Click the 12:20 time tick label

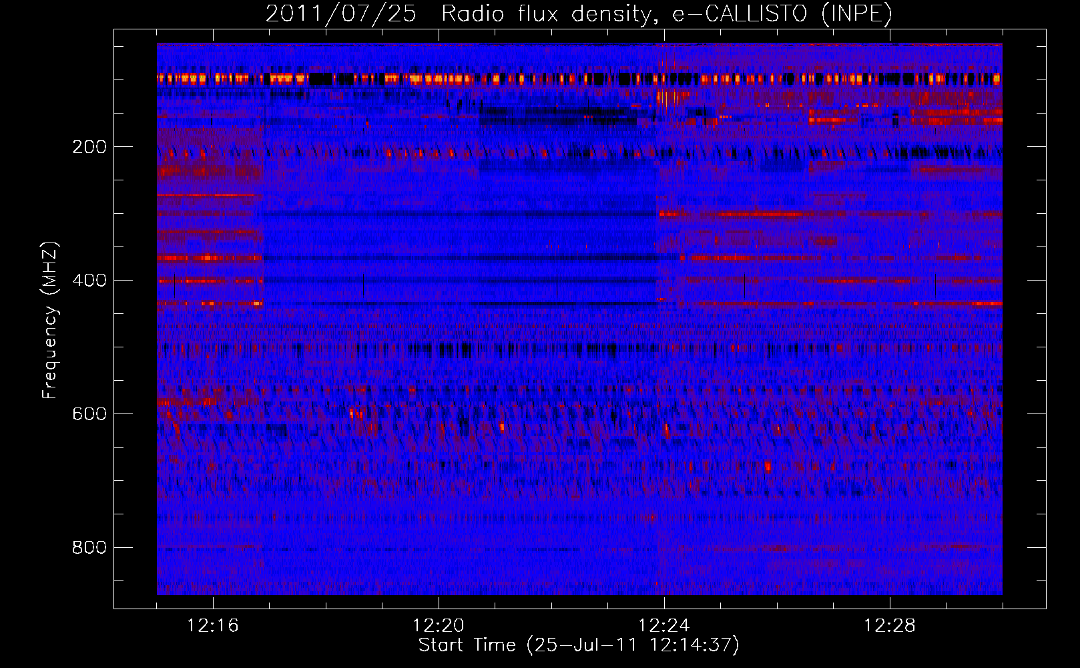point(439,626)
